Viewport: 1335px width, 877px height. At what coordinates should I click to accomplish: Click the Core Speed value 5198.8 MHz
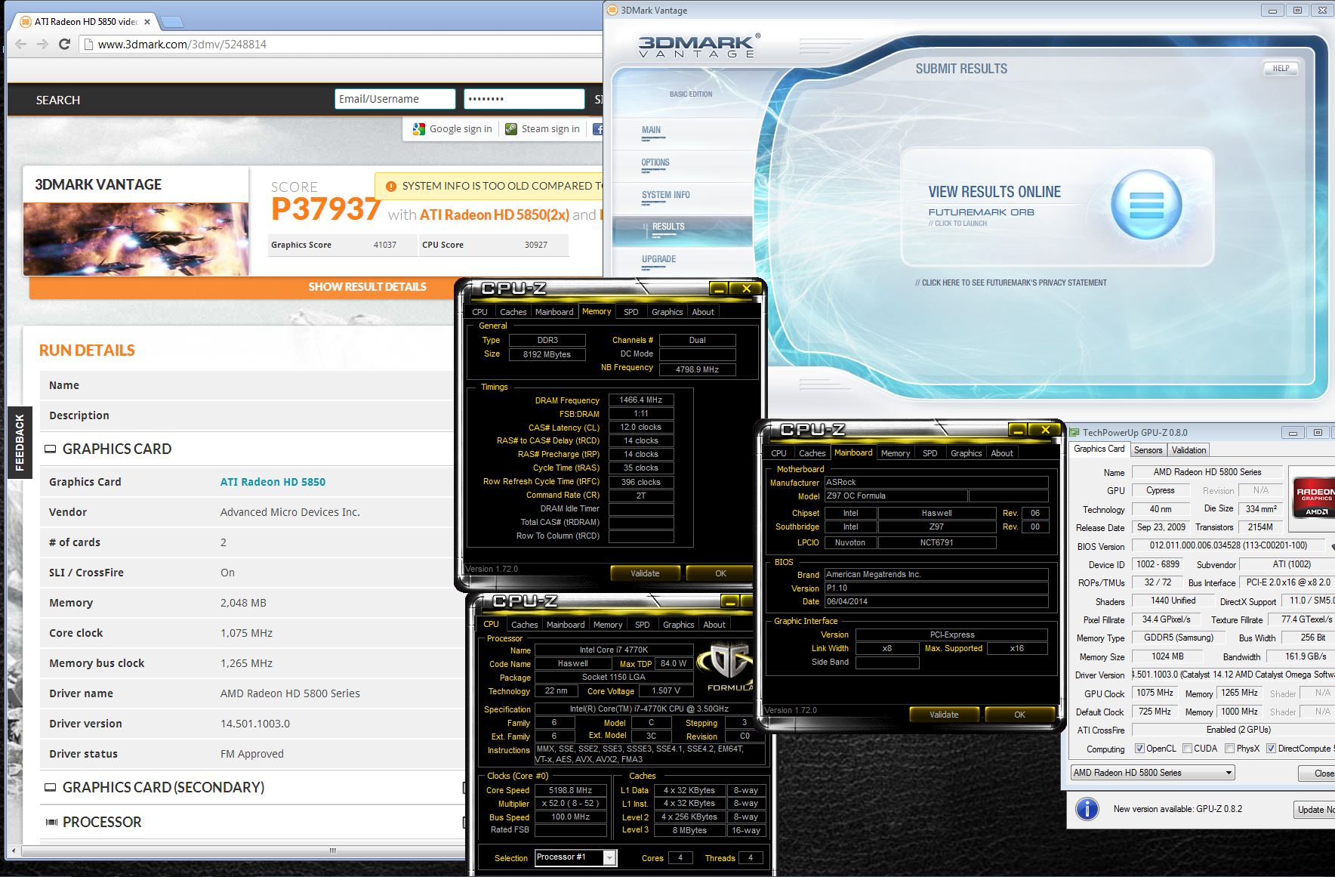[570, 790]
